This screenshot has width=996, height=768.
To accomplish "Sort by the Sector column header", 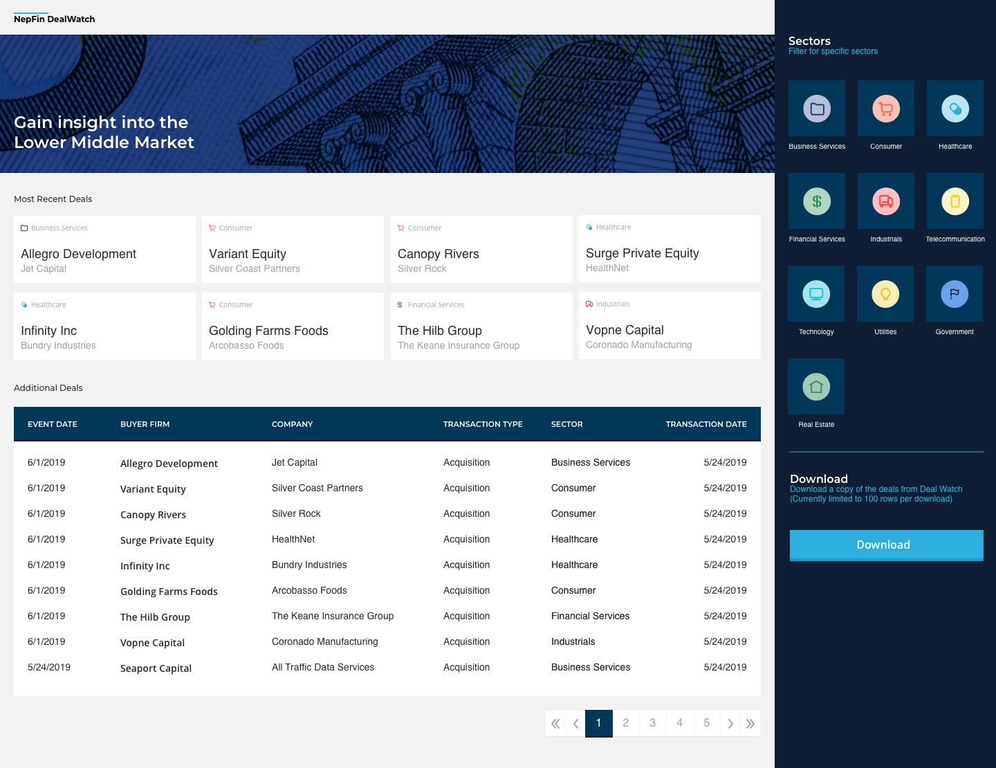I will click(567, 424).
